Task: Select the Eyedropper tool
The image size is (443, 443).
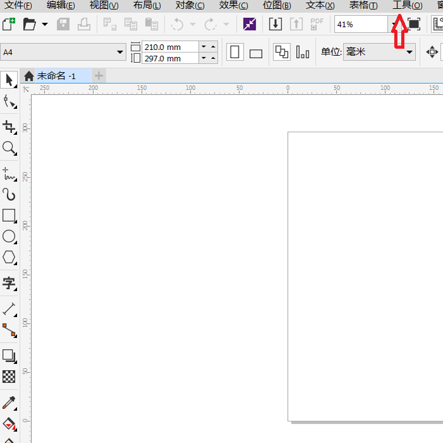Action: (x=9, y=402)
